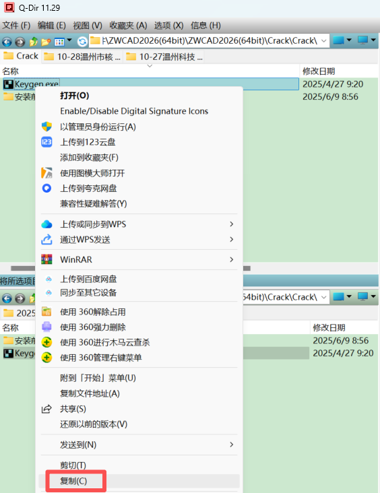
Task: Open the dropdown beside the top pane monitor icon
Action: [x=373, y=40]
